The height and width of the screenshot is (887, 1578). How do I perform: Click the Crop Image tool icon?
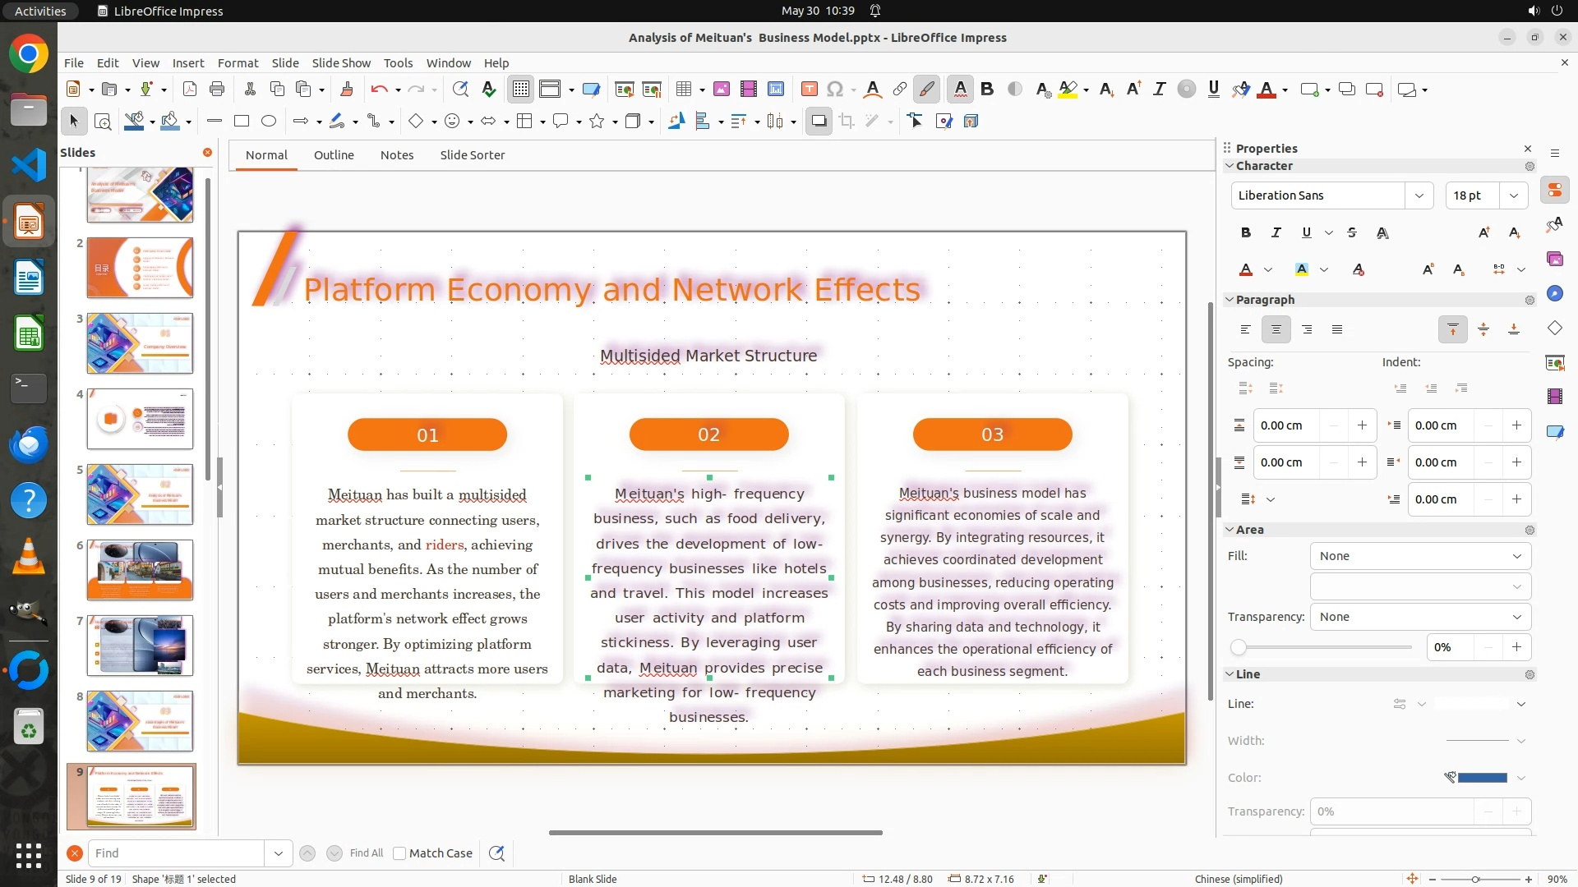(847, 122)
